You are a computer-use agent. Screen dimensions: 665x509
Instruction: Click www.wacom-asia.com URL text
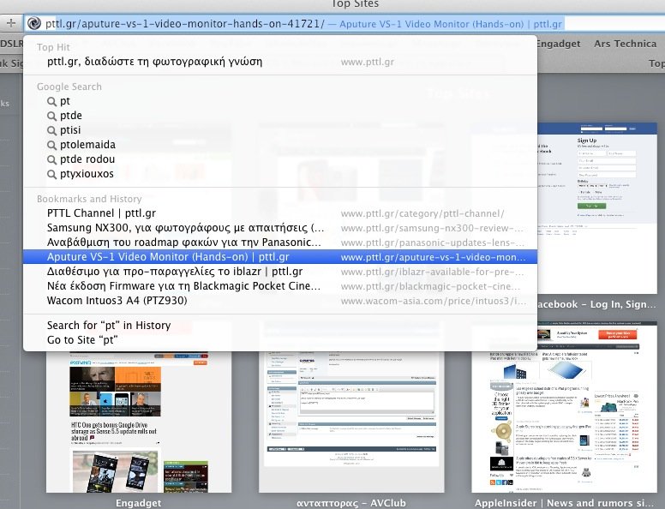click(433, 301)
